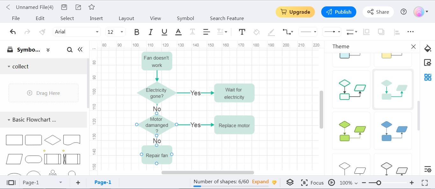Open the Arial font family dropdown
The height and width of the screenshot is (189, 435).
click(x=76, y=32)
